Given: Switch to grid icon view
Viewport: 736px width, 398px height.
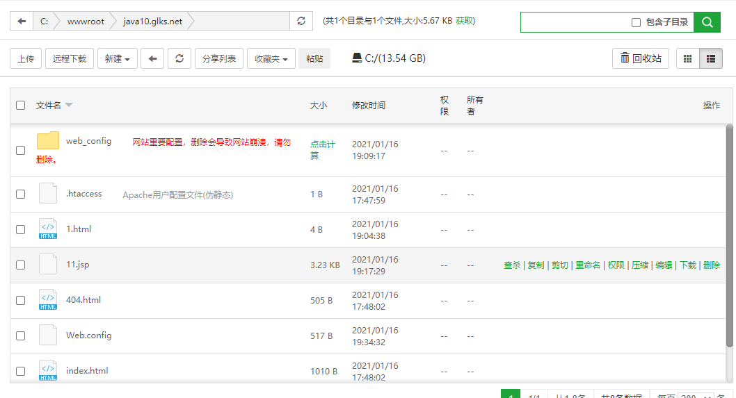Looking at the screenshot, I should click(x=688, y=58).
